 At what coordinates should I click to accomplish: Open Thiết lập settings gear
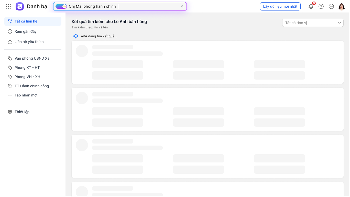tap(22, 112)
